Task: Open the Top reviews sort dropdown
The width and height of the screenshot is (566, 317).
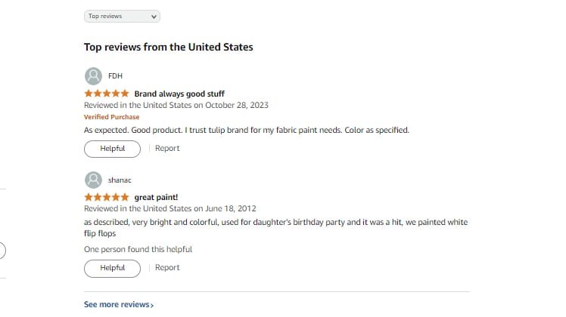Action: [x=122, y=16]
